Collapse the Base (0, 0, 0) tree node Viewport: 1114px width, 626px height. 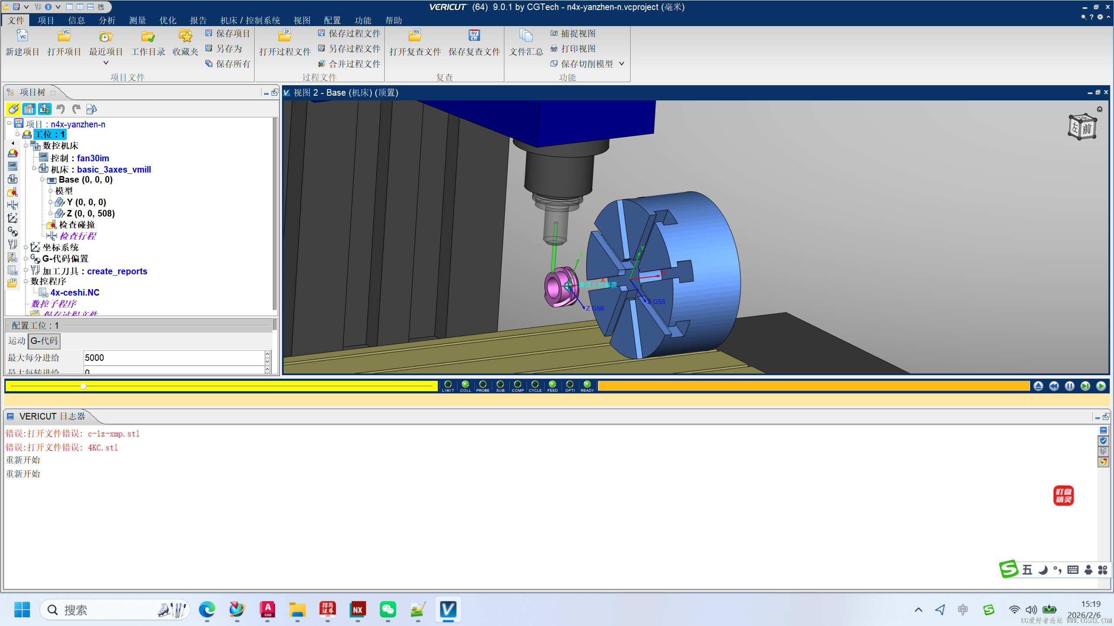tap(43, 180)
